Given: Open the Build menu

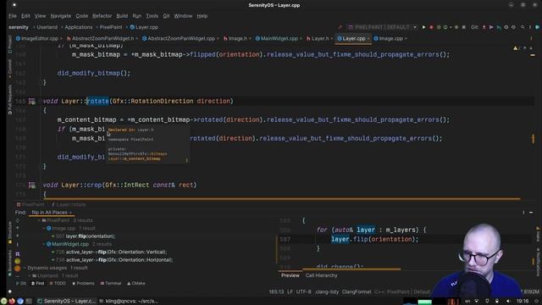Looking at the screenshot, I should (x=122, y=16).
